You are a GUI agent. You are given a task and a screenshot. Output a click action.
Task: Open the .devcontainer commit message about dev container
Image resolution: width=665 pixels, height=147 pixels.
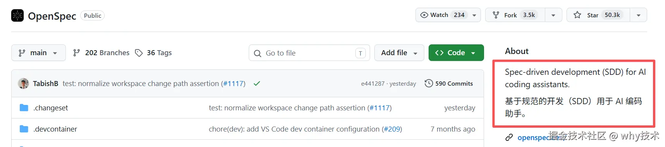(x=294, y=129)
